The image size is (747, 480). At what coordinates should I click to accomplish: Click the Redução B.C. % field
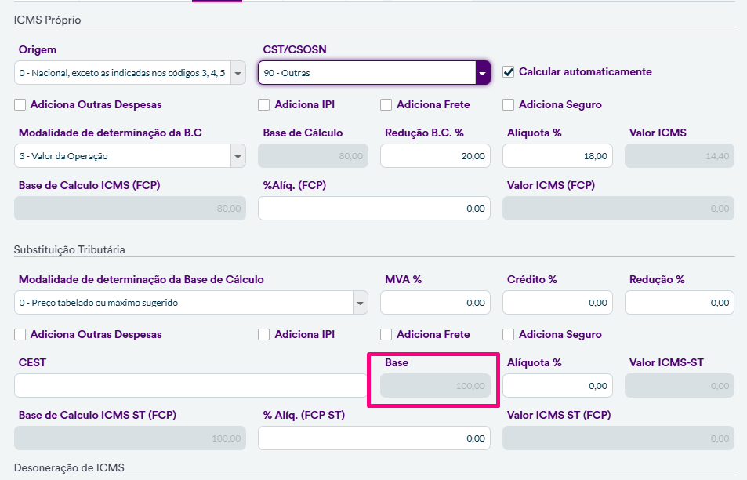[x=435, y=156]
